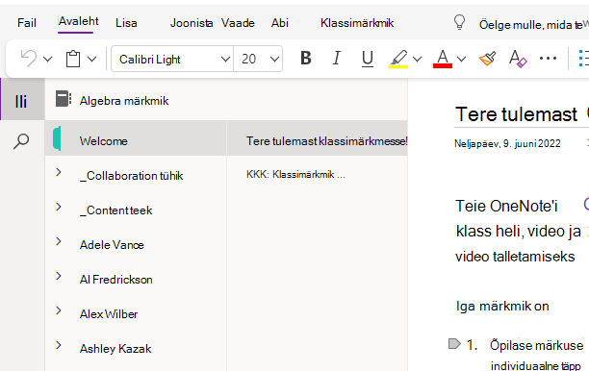Click the 'Õpilase märkuse' list item text
This screenshot has width=589, height=371.
pyautogui.click(x=536, y=345)
